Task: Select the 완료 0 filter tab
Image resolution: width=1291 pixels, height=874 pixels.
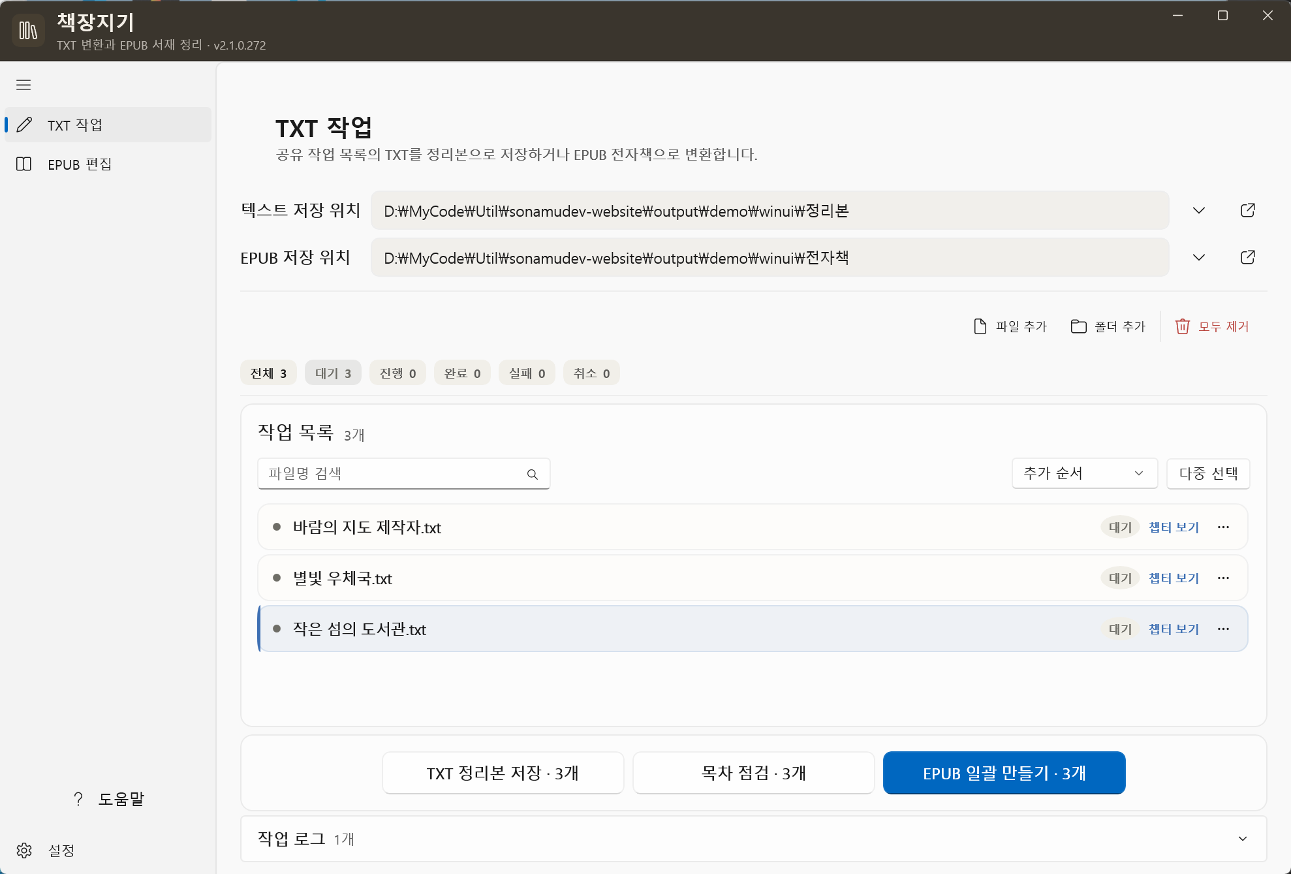Action: point(462,373)
